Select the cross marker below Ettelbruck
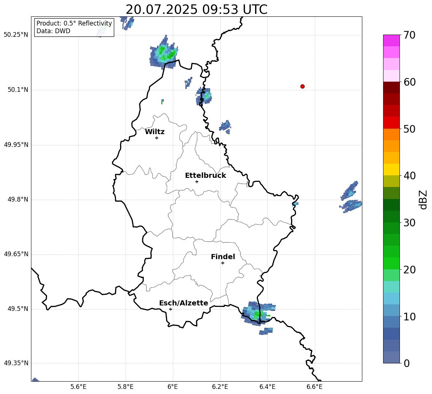This screenshot has width=432, height=394. [197, 182]
